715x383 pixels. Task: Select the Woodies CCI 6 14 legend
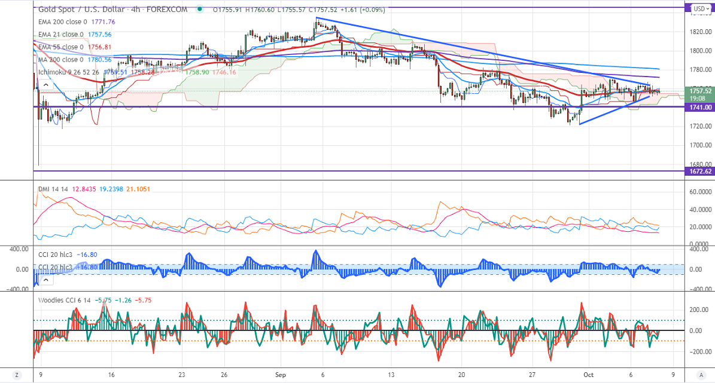click(64, 300)
